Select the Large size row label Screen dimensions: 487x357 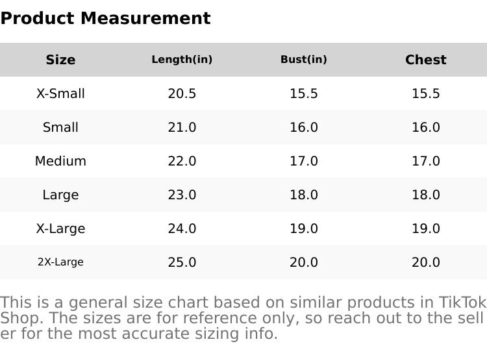pos(60,195)
